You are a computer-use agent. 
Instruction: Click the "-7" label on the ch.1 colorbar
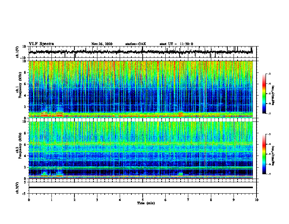pos(269,113)
